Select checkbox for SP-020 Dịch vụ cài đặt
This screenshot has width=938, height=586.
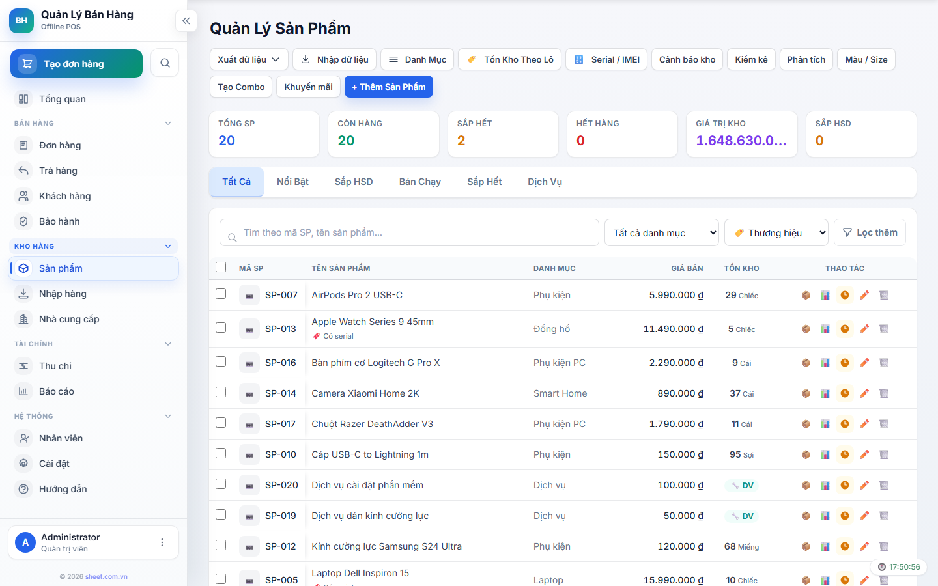click(221, 484)
